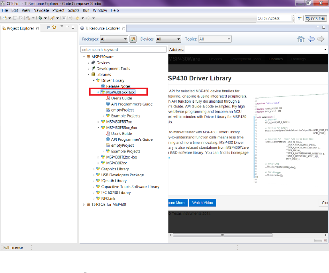This screenshot has width=329, height=273.
Task: Switch to the CCS Edit perspective
Action: 316,19
